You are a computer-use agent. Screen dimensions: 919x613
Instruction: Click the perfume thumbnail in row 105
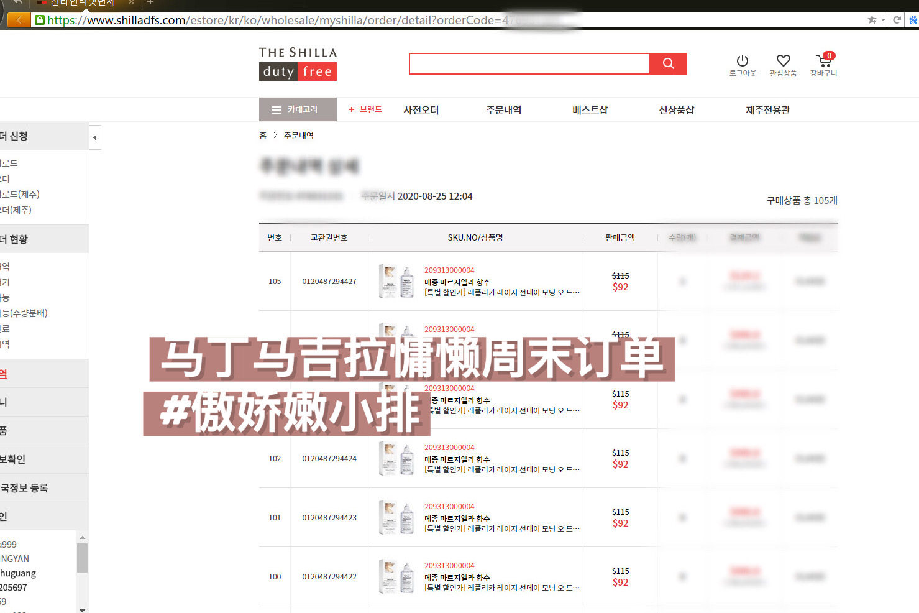coord(396,282)
